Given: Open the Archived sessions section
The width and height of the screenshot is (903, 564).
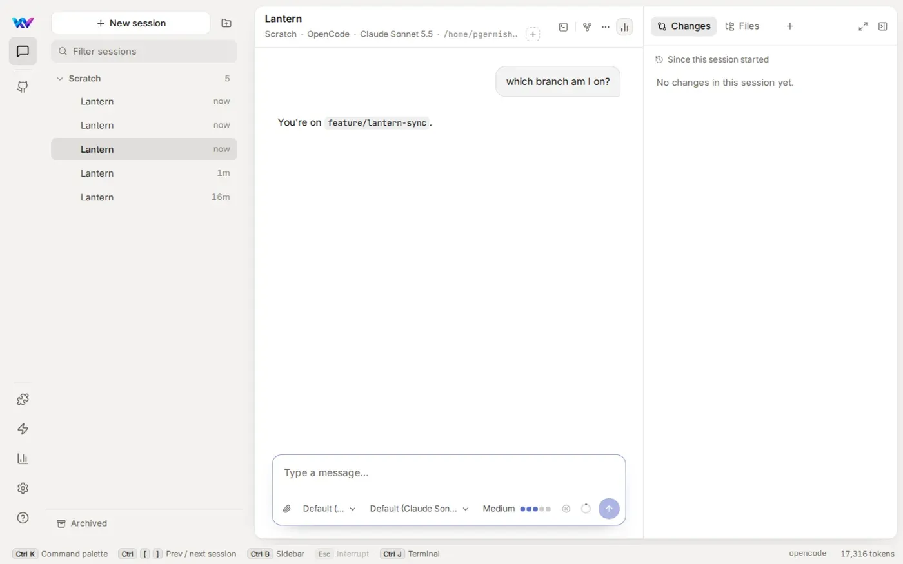Looking at the screenshot, I should 82,523.
